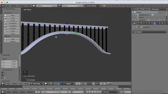Viewport: 168px width, 94px height.
Task: Open the 3D View Select menu
Action: coord(15,84)
